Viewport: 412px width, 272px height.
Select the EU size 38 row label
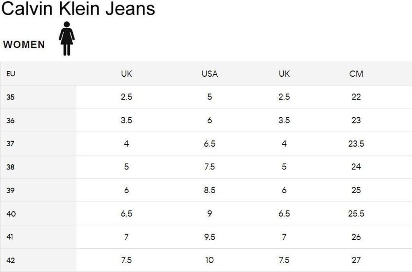[x=10, y=167]
